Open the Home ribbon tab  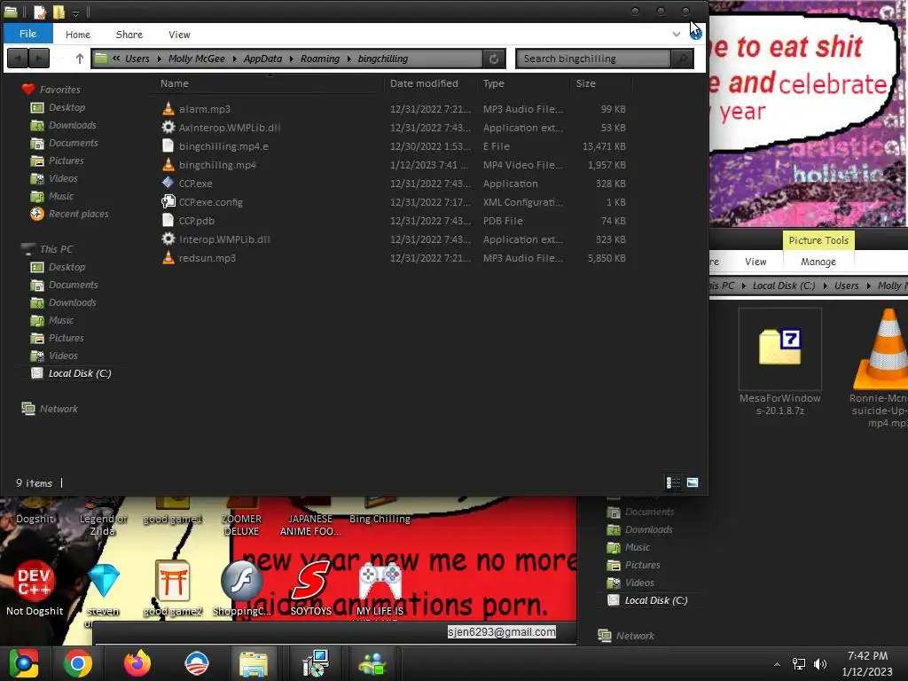click(78, 35)
